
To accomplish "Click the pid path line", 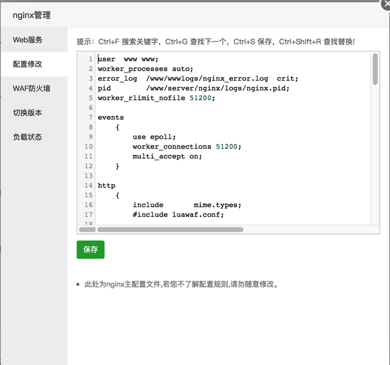I will 194,88.
